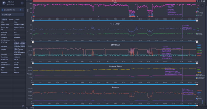Screen dimensions: 207x109
Task: Toggle Power legend series in Battery chart
Action: pos(198,97)
